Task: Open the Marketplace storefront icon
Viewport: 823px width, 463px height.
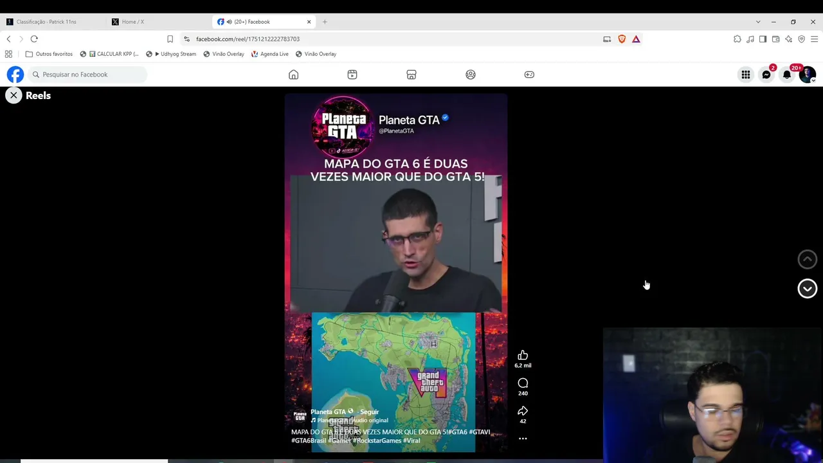Action: coord(411,75)
